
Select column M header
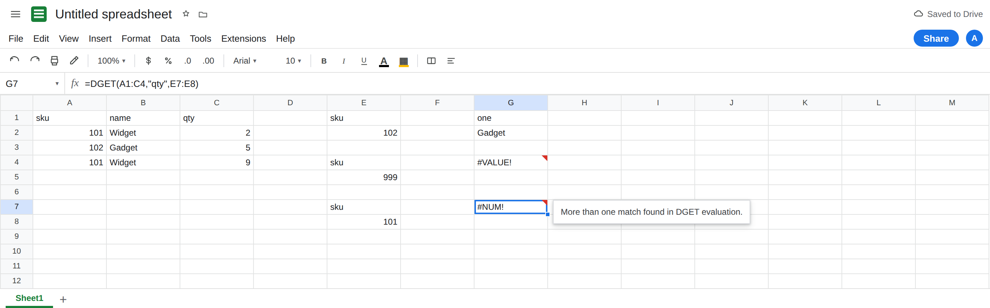click(x=952, y=102)
